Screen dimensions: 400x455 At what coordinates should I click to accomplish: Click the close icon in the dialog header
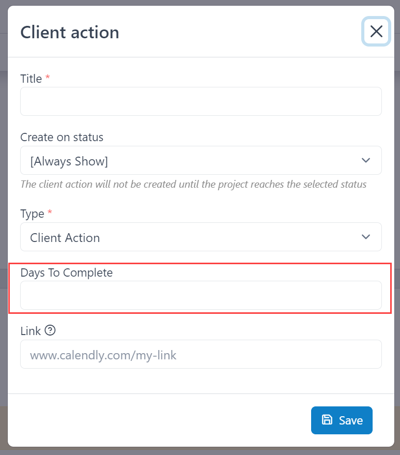click(x=376, y=32)
